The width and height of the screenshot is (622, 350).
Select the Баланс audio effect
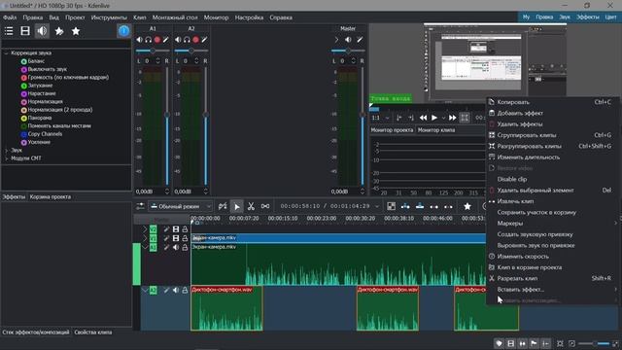click(x=36, y=61)
